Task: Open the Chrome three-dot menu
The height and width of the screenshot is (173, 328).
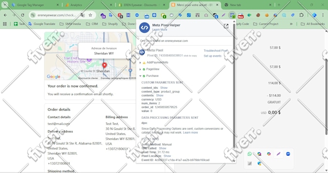Action: click(324, 15)
